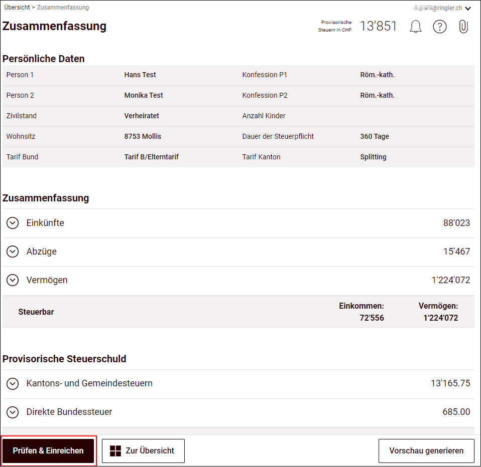Select the Einkünfte total 88'023
This screenshot has width=481, height=467.
pyautogui.click(x=456, y=223)
